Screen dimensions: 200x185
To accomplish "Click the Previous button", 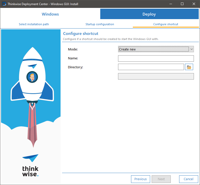I will (x=140, y=179).
